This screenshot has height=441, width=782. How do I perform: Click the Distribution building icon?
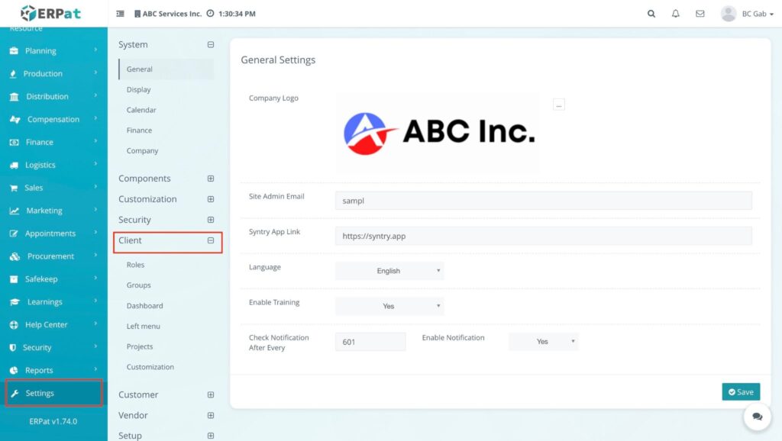click(x=14, y=97)
